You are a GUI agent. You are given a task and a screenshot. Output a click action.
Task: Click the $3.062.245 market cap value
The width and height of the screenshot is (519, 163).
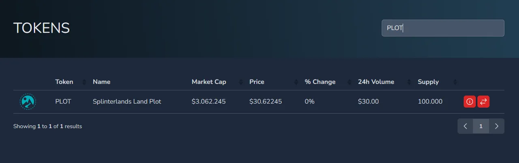coord(208,102)
